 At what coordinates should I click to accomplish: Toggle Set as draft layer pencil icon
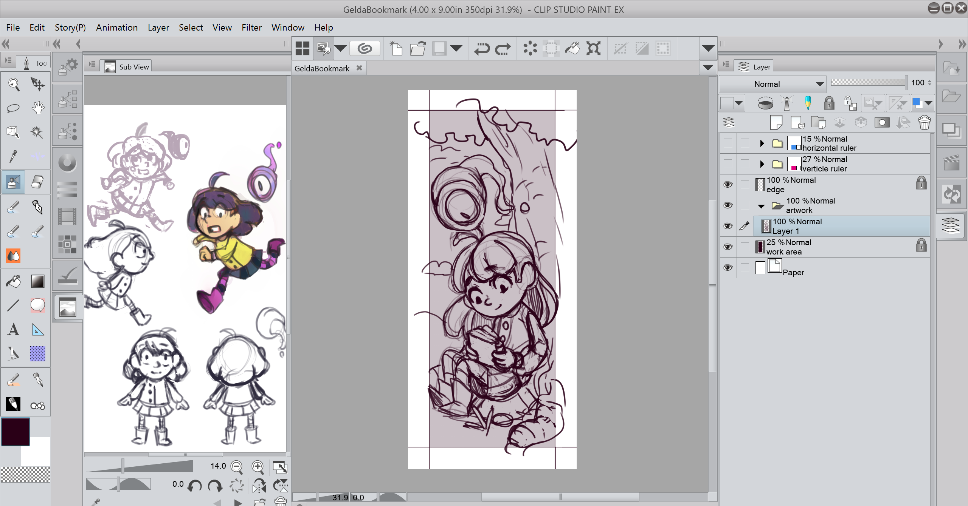click(808, 103)
